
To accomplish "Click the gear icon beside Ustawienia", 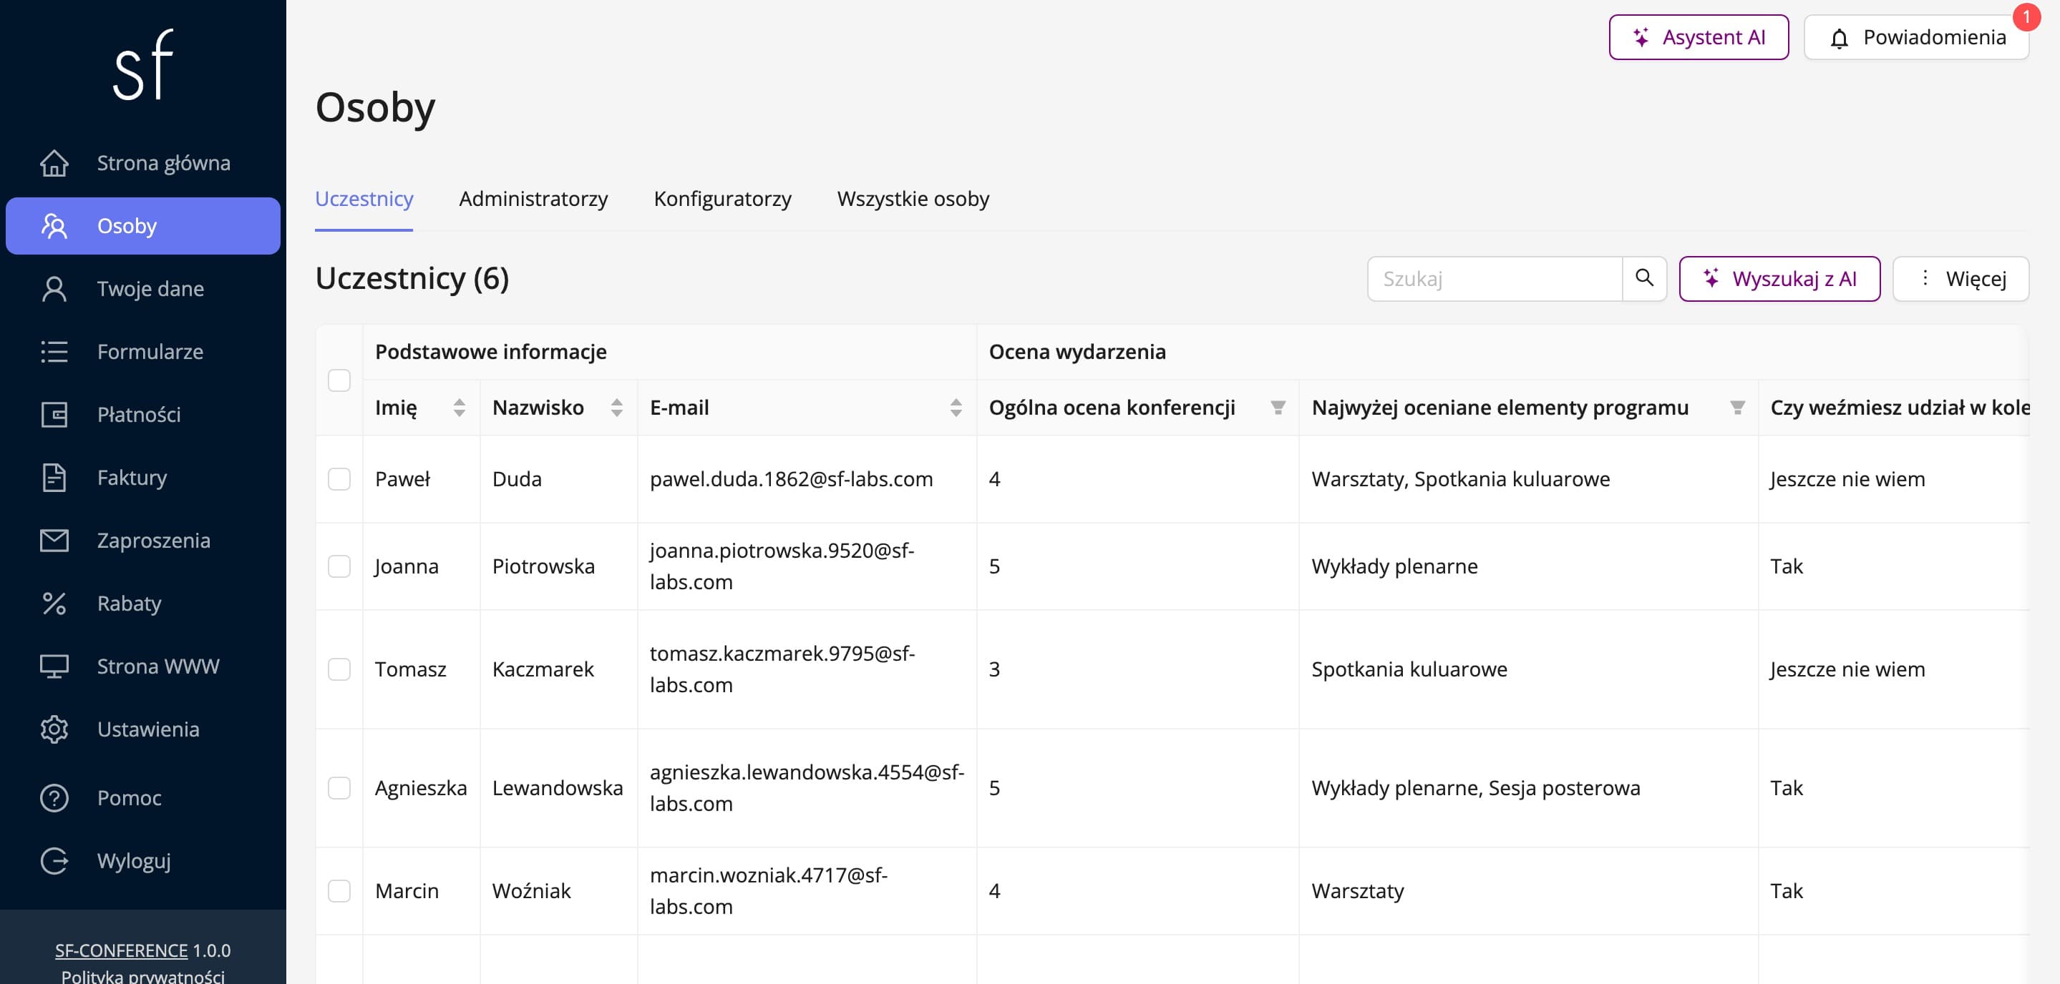I will coord(54,729).
